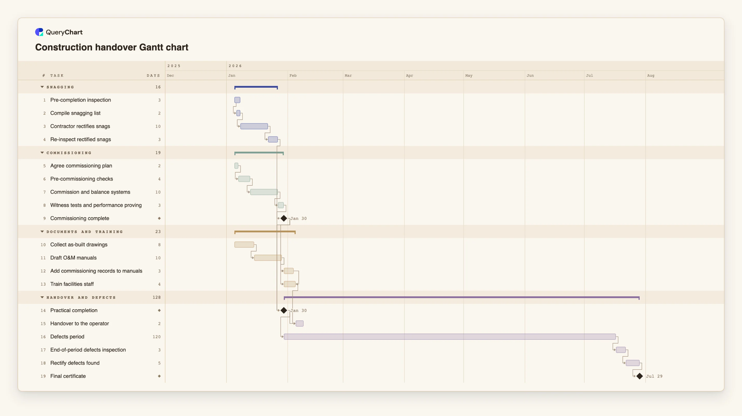This screenshot has width=742, height=416.
Task: Click the Feb month header
Action: pos(293,75)
